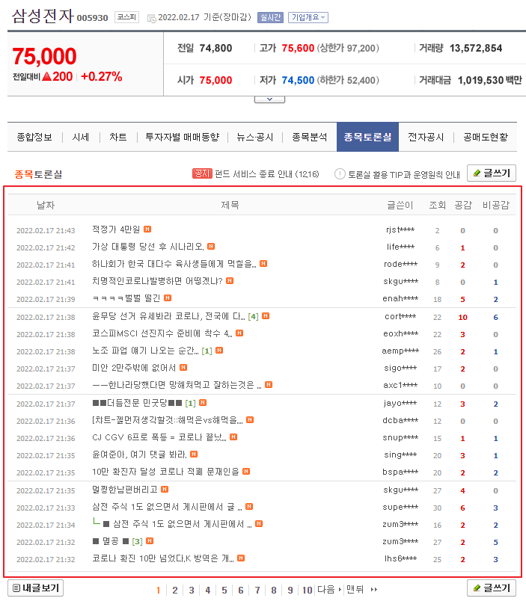Viewport: 526px width, 604px height.
Task: Open the post 하나회가 한국 대다수 육사생들에게
Action: coord(174,264)
